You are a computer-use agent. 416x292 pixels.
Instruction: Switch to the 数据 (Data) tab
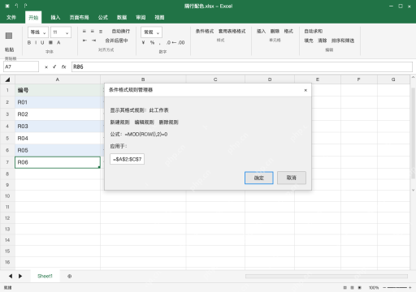pyautogui.click(x=122, y=17)
